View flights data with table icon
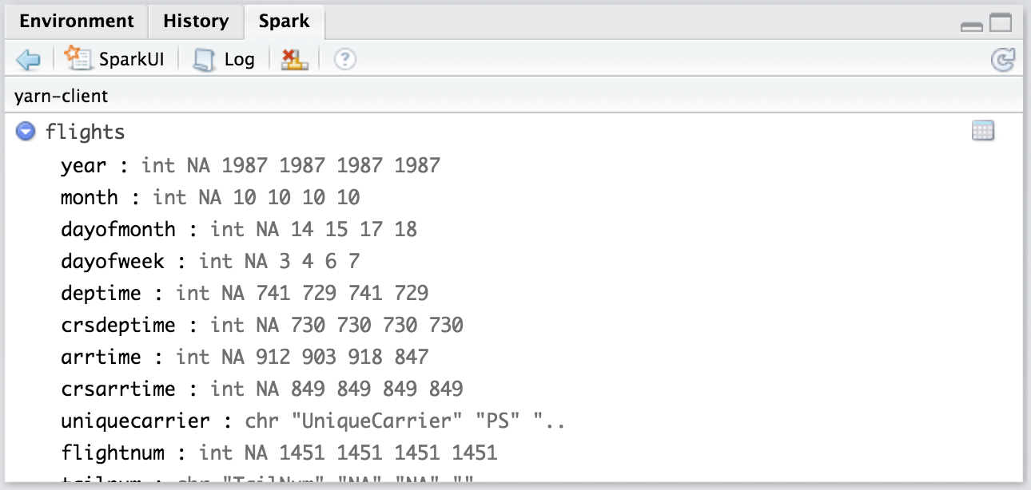The width and height of the screenshot is (1031, 490). [982, 132]
